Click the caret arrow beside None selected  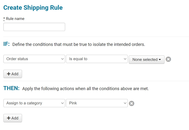(160, 60)
